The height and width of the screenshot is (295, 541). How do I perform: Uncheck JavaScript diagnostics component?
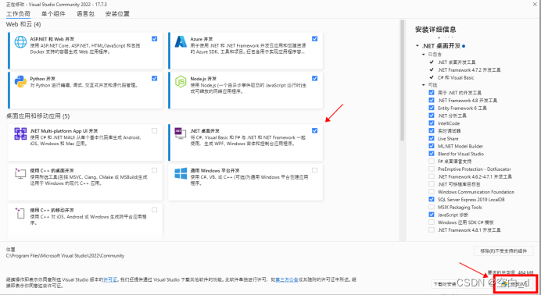tap(432, 215)
